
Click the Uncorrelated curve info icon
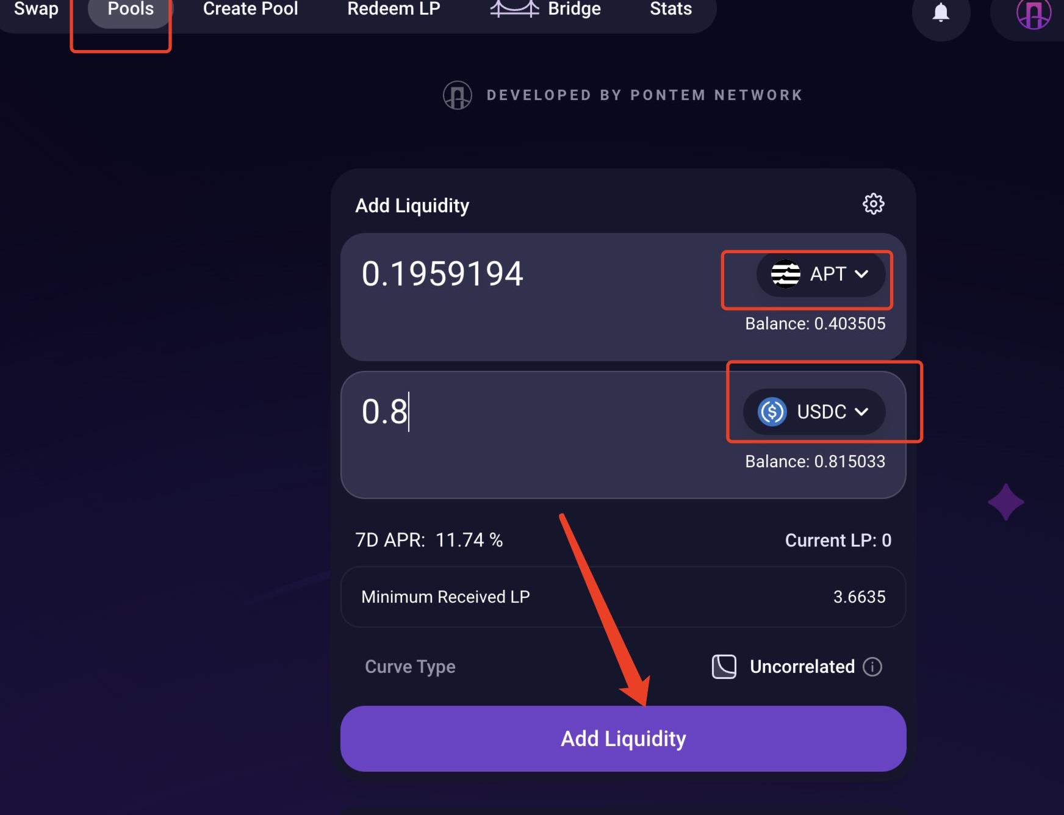(x=872, y=667)
